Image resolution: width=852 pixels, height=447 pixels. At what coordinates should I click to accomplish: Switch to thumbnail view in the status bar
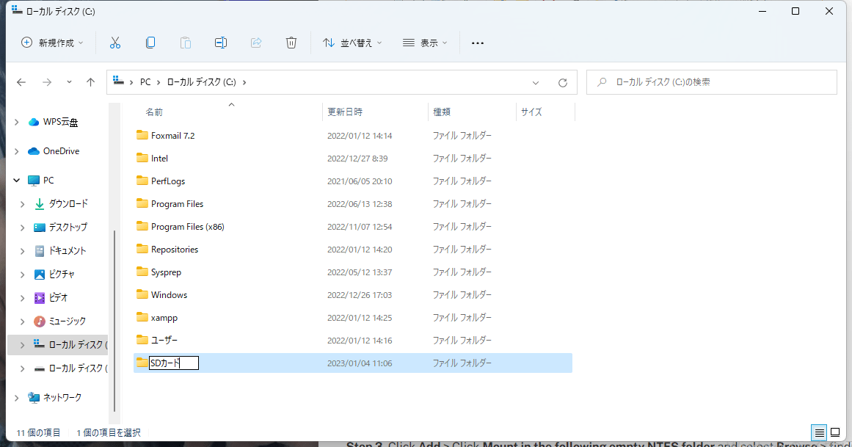(834, 433)
